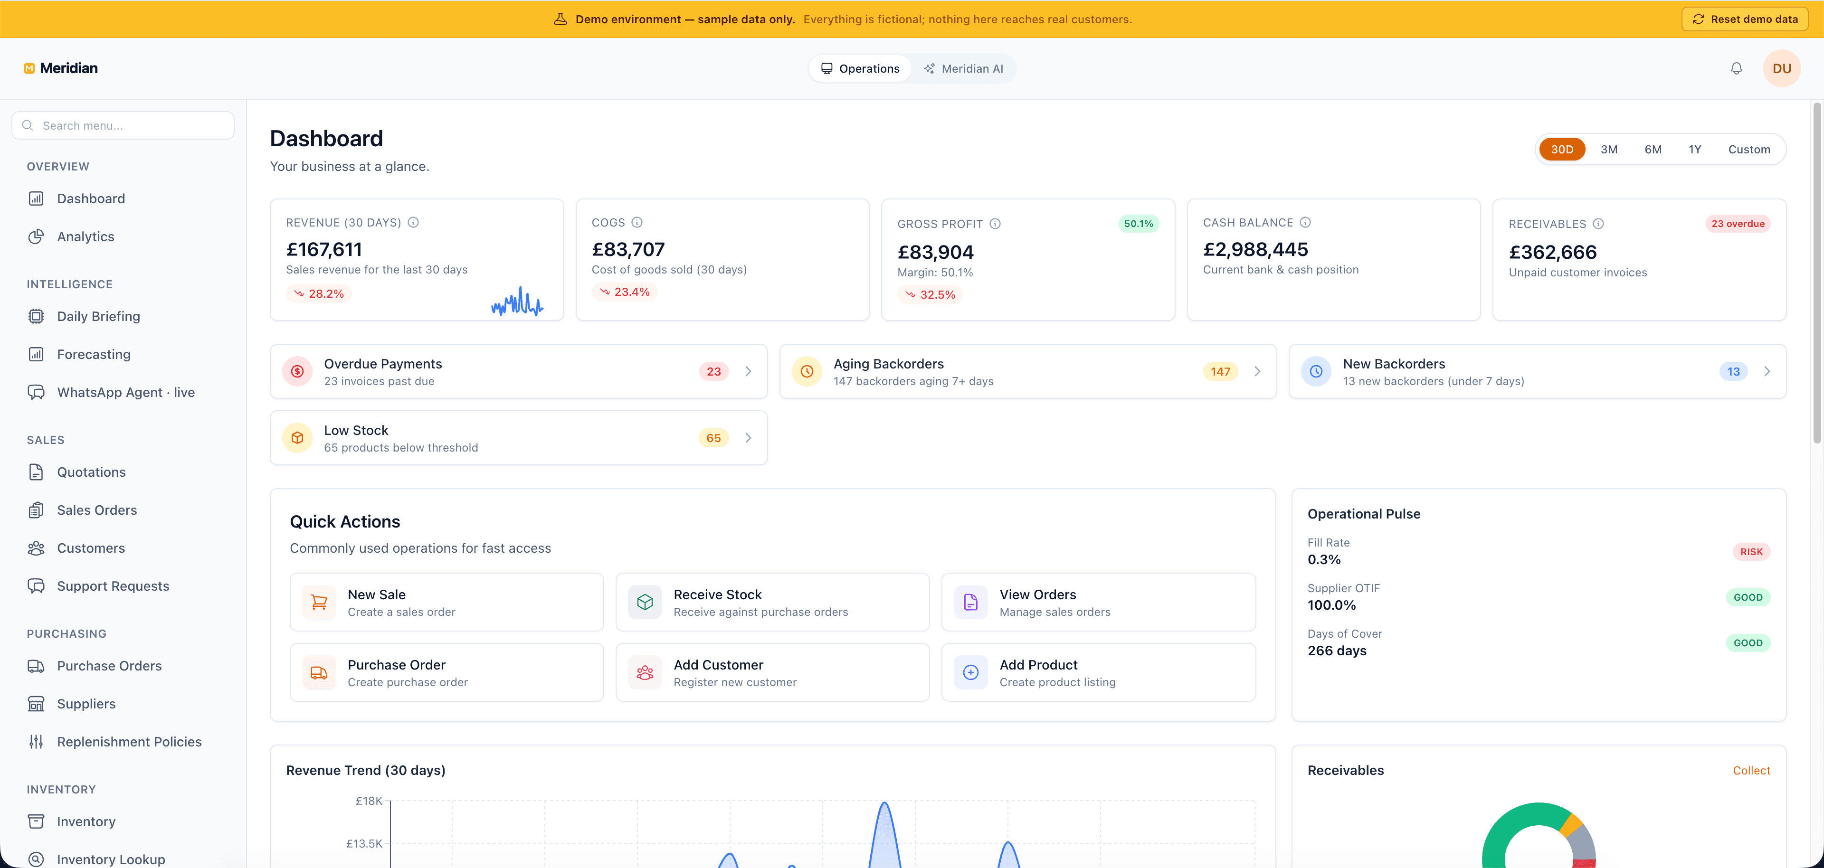Click Add Product plus icon
The height and width of the screenshot is (868, 1824).
point(971,672)
